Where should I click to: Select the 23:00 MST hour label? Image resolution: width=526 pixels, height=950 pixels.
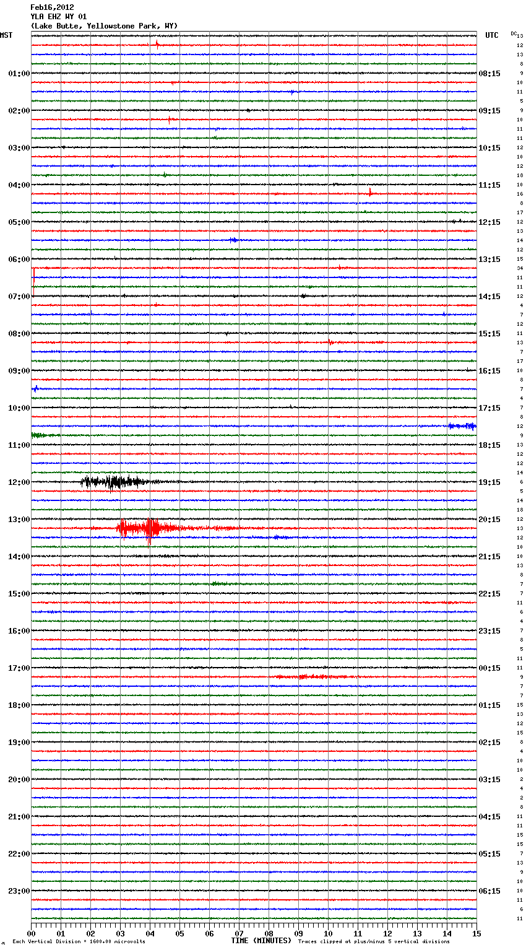click(x=19, y=891)
